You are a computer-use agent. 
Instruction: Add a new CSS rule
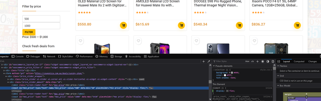tap(258, 61)
